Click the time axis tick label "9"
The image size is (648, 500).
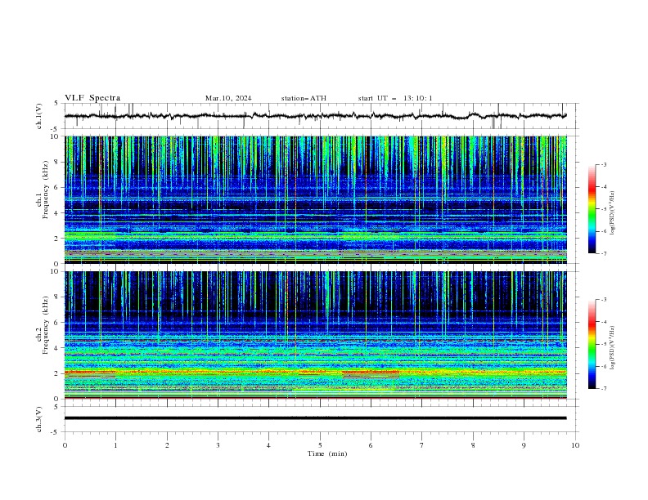click(x=524, y=445)
